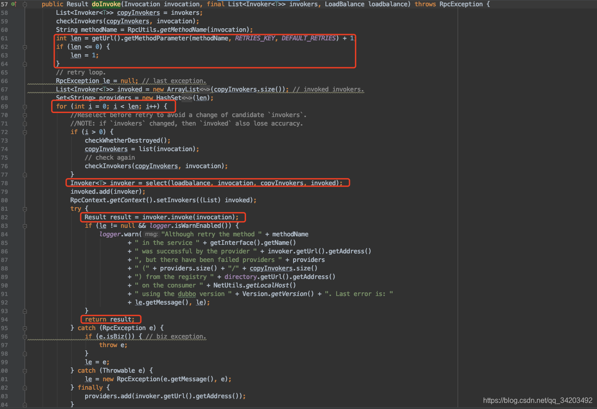Collapse the finally block fold on line 102
This screenshot has height=409, width=597.
[x=24, y=387]
